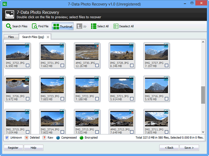This screenshot has width=209, height=156.
Task: Click the file name IMG_3714.JPG
Action: coord(50,129)
